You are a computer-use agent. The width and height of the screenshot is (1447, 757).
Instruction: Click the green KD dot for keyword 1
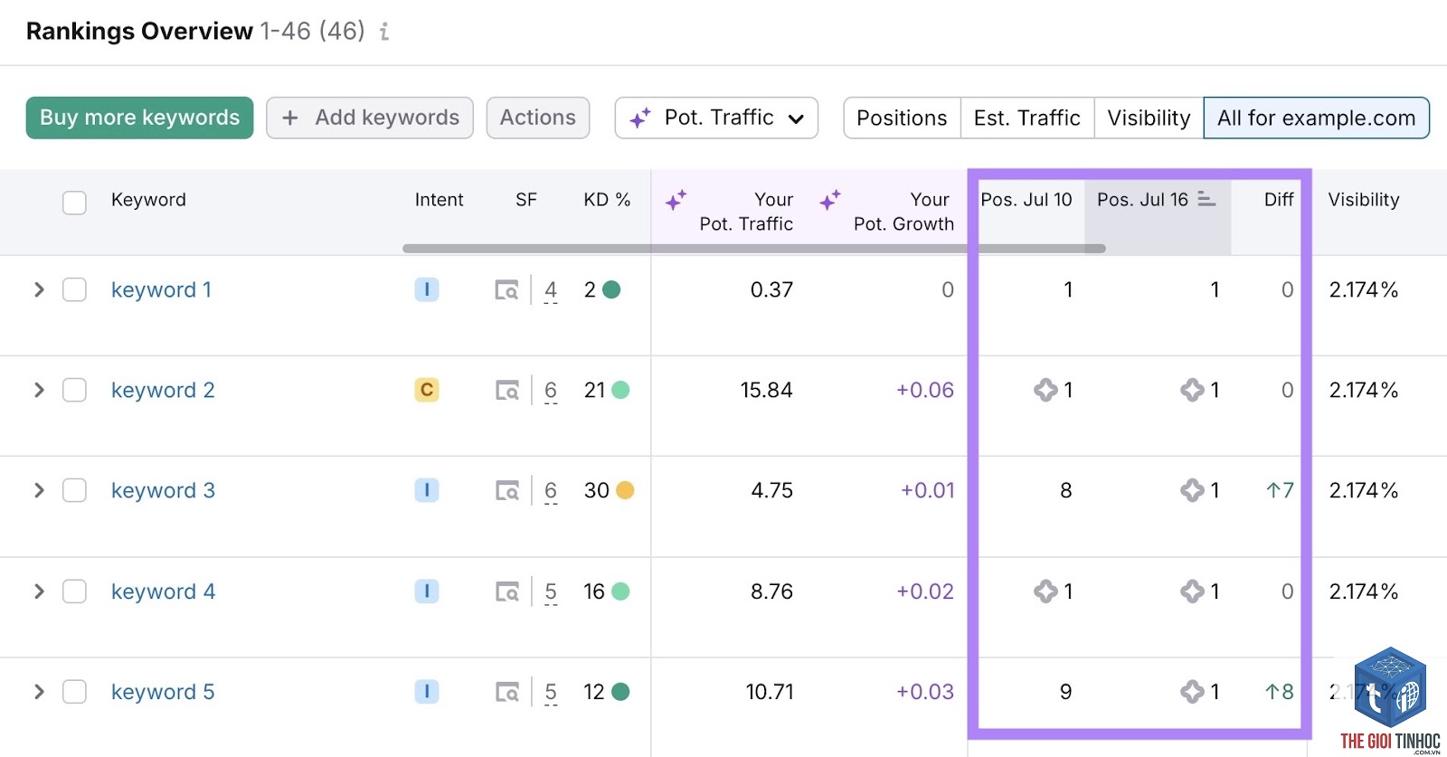pyautogui.click(x=611, y=289)
